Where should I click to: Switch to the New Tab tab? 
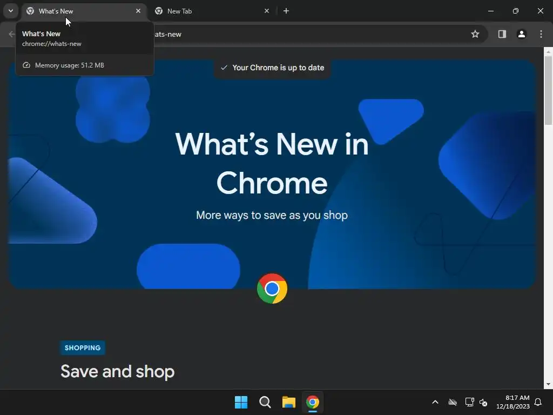point(212,11)
